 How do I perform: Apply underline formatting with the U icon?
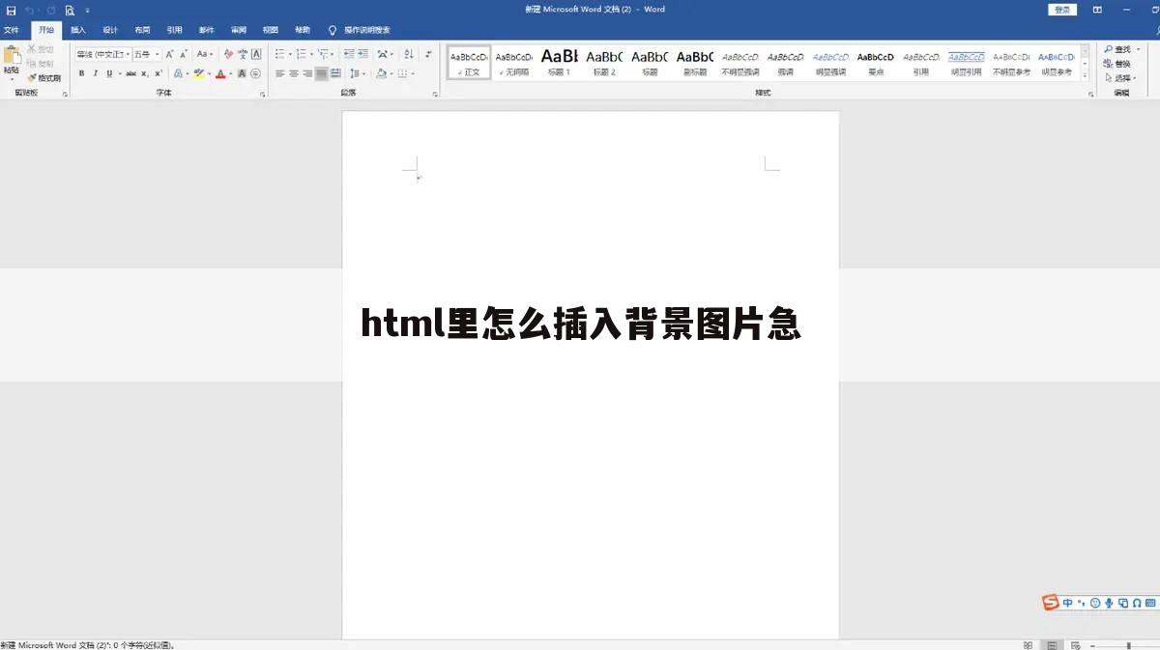109,71
